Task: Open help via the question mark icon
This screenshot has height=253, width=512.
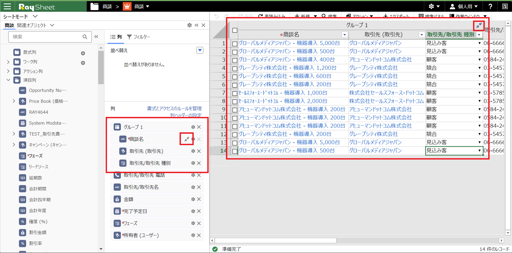Action: [x=490, y=6]
